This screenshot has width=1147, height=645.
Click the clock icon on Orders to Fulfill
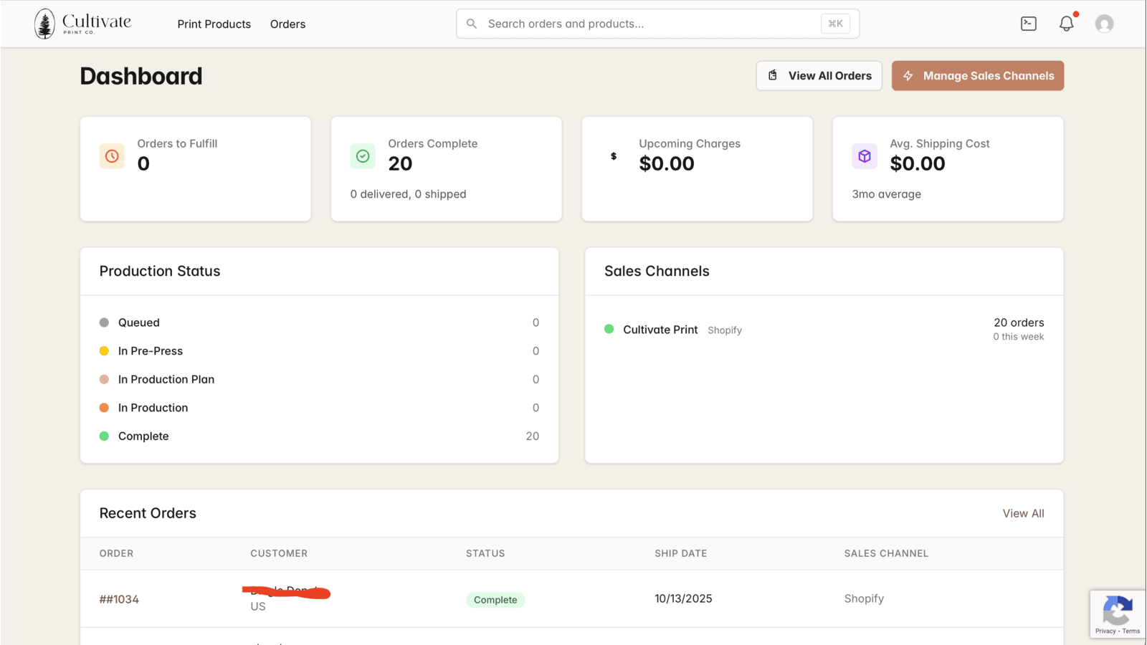click(112, 156)
